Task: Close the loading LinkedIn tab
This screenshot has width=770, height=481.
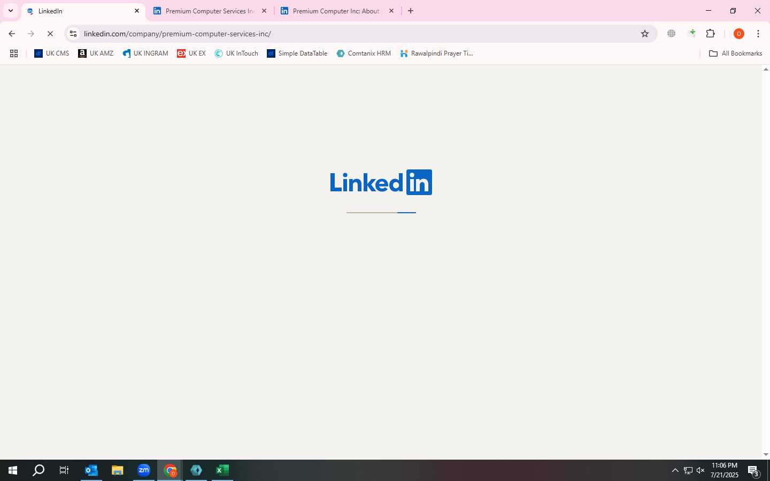Action: (x=137, y=11)
